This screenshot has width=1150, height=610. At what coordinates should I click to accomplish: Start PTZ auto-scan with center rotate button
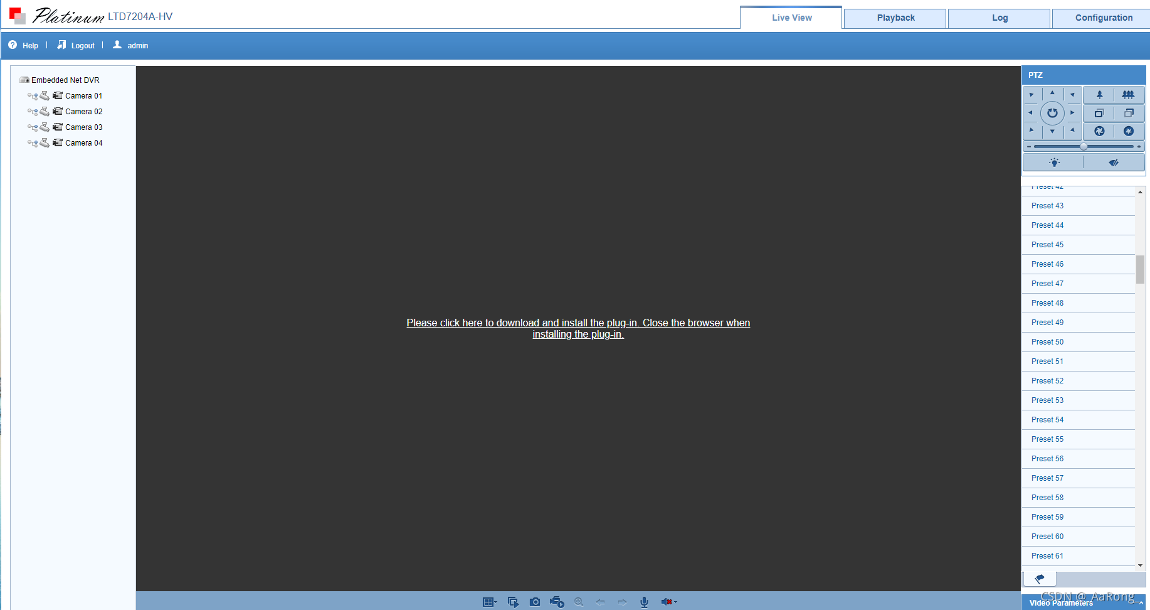click(x=1052, y=113)
